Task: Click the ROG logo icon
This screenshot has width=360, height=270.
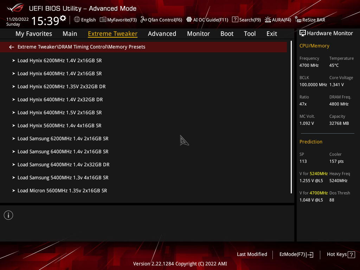Action: coord(15,8)
